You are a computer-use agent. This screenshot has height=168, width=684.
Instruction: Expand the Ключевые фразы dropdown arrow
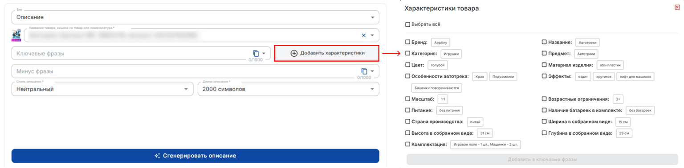point(264,53)
